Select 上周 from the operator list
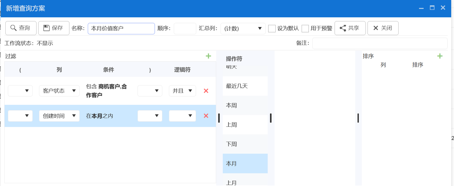Image resolution: width=454 pixels, height=186 pixels. (x=245, y=125)
